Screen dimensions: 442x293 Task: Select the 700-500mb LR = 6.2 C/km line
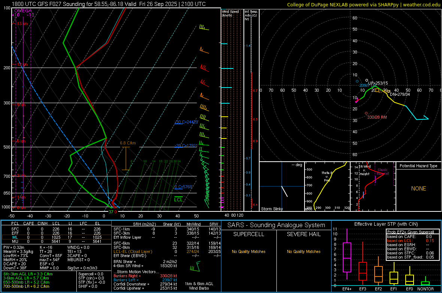26,286
